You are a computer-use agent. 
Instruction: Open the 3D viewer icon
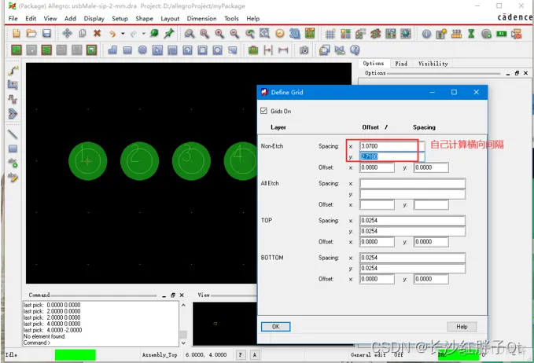(295, 33)
